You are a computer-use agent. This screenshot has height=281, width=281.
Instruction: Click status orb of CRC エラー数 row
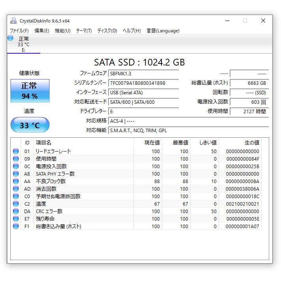pos(16,211)
